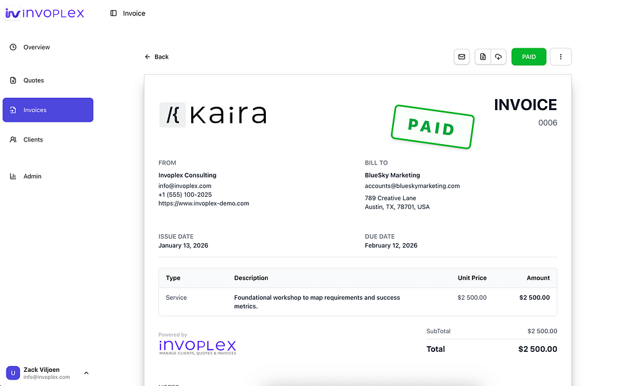Click the accounts@blueskymarketing.com email address
Viewport: 618px width, 386px height.
(x=412, y=186)
